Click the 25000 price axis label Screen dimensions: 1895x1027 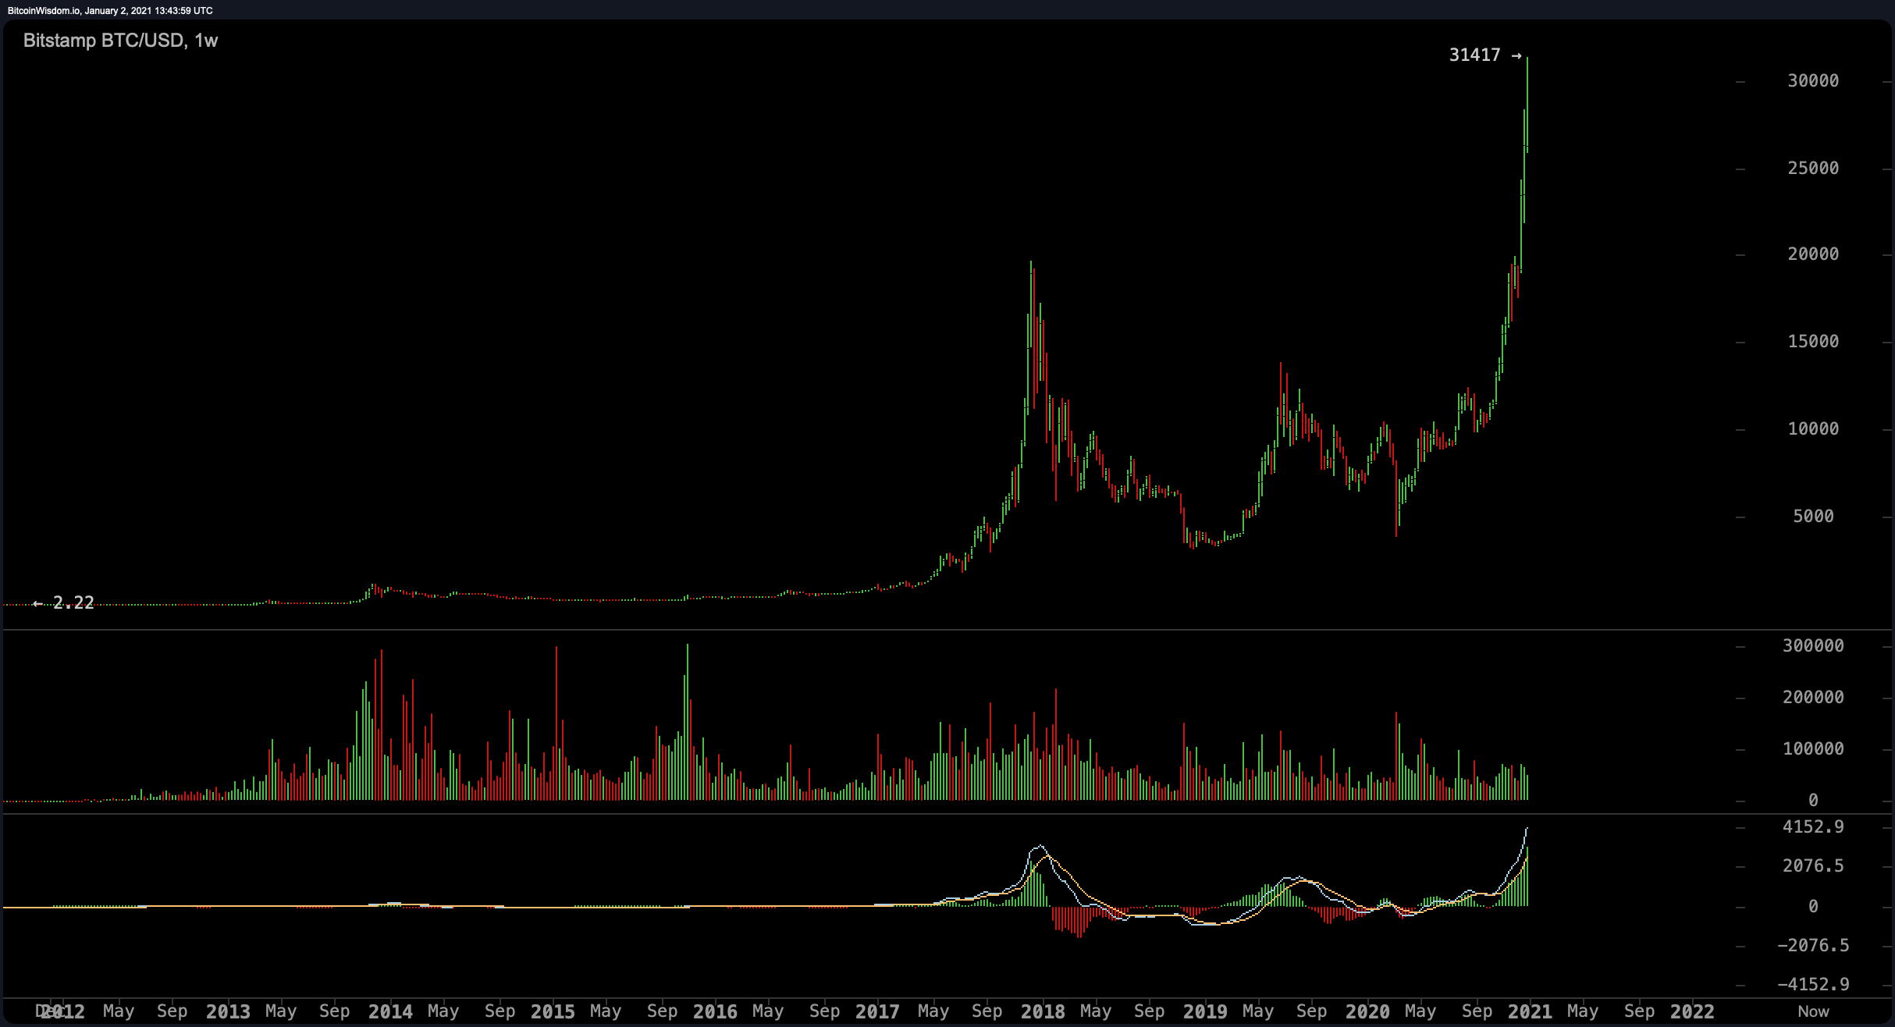(1813, 169)
